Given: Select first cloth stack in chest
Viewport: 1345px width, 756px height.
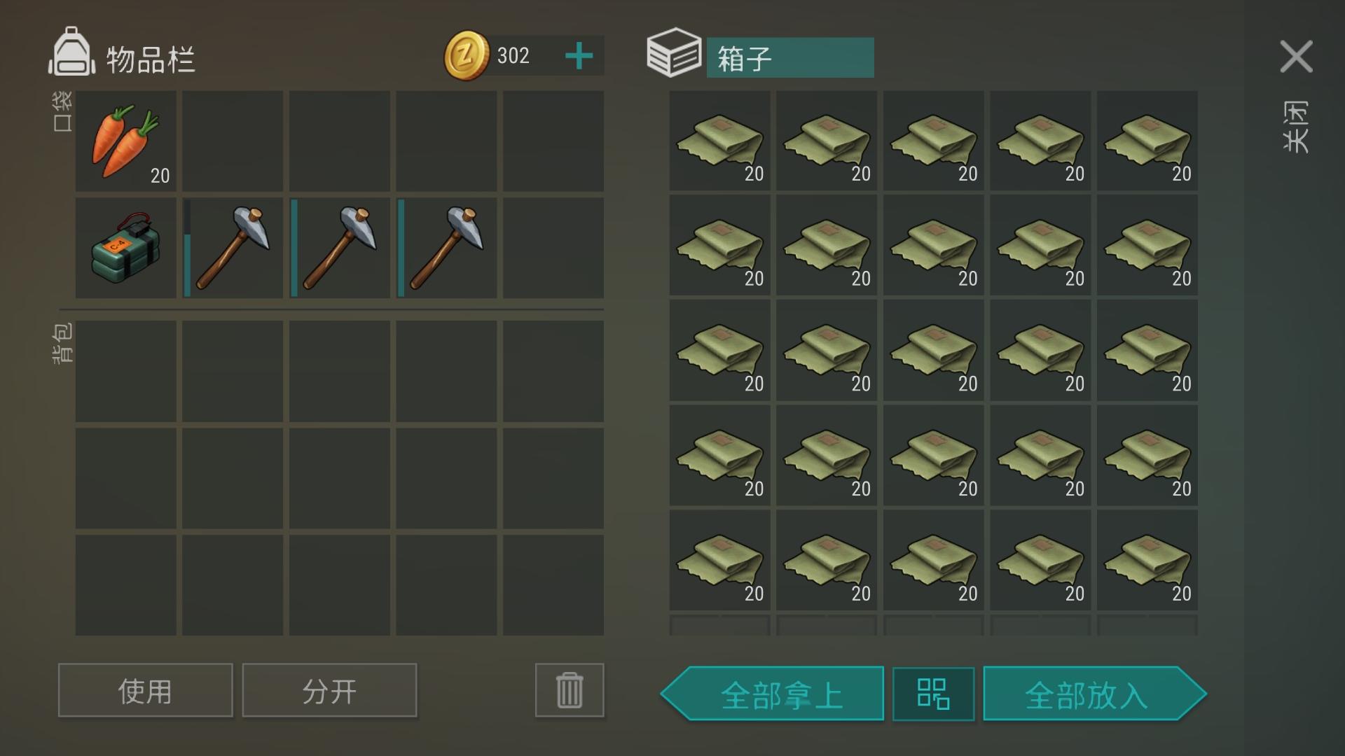Looking at the screenshot, I should pyautogui.click(x=719, y=141).
